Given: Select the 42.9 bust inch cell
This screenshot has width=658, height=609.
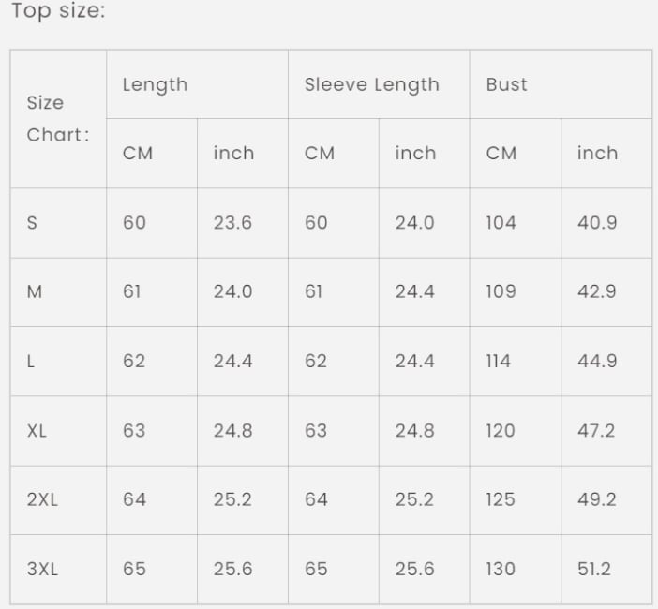Looking at the screenshot, I should pyautogui.click(x=606, y=292).
